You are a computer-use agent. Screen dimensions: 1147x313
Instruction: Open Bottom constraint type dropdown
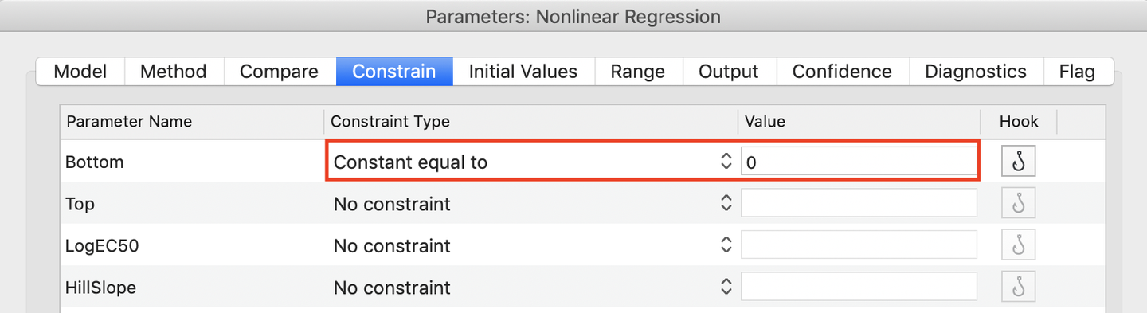pos(532,162)
